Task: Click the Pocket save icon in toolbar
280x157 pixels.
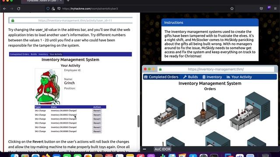Action: coord(261,9)
